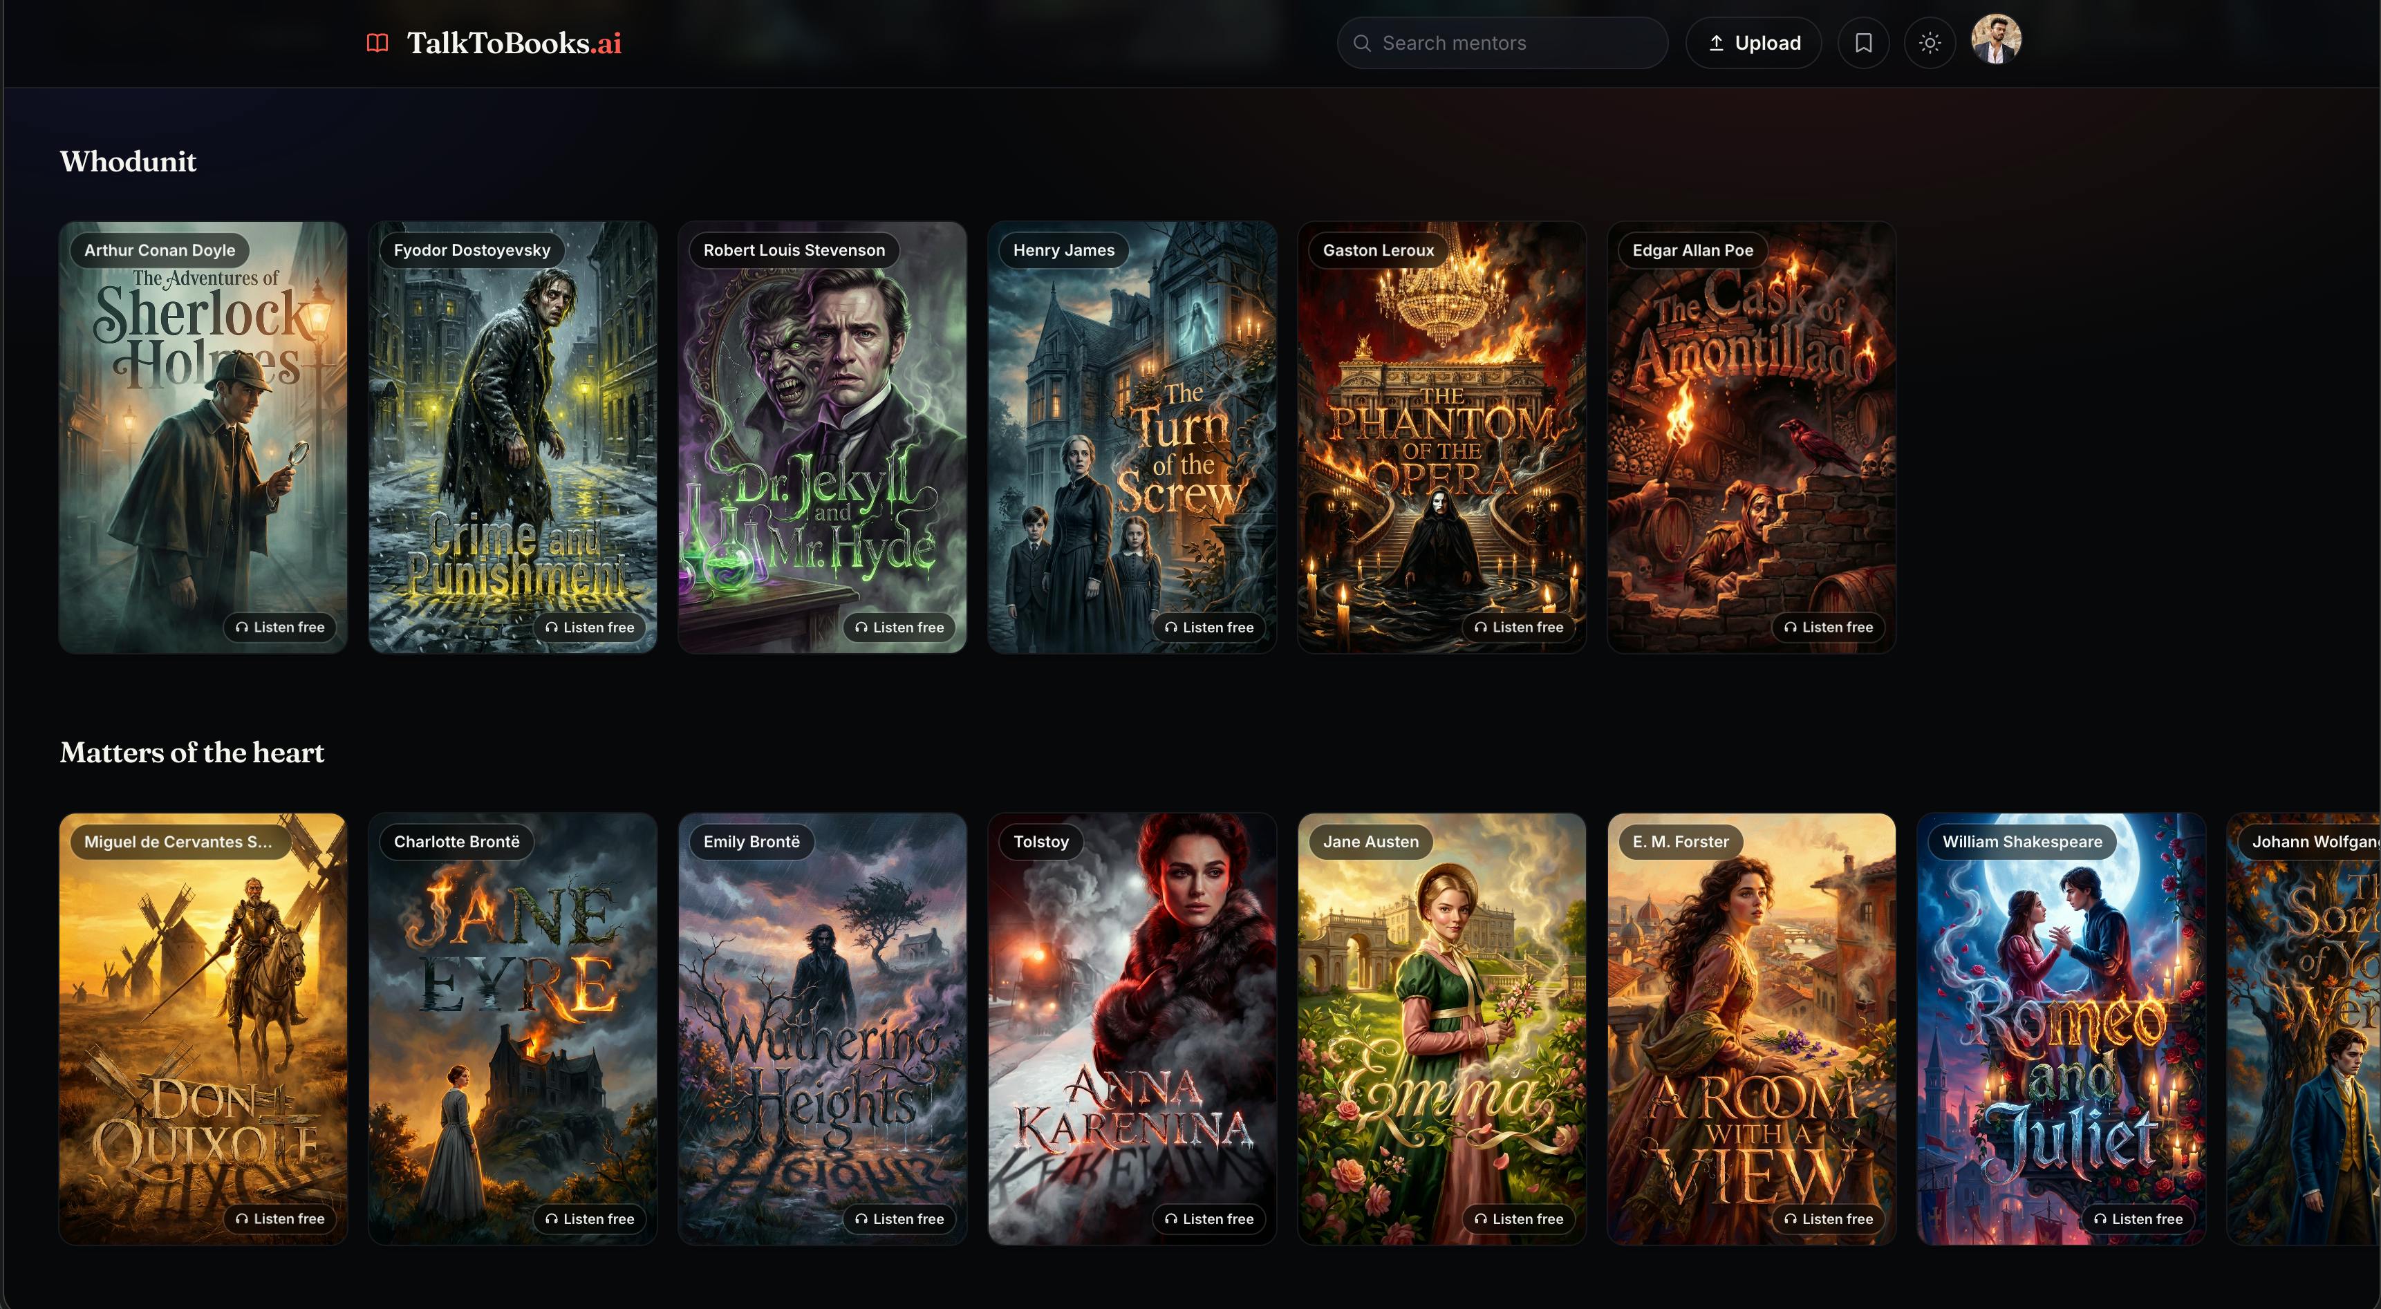Select the Charlotte Brontë author tag
This screenshot has height=1309, width=2381.
pos(456,842)
